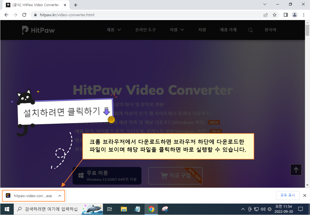Open network icon in system tray

pos(256,209)
